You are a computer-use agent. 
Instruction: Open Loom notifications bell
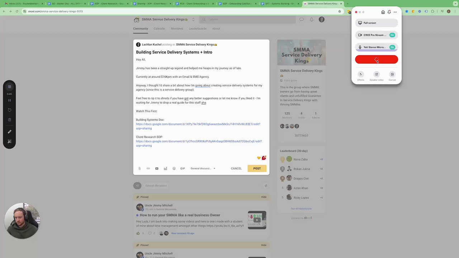(389, 12)
